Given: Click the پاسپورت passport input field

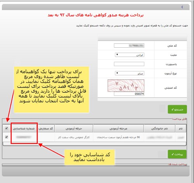Looking at the screenshot, I should (x=129, y=64).
